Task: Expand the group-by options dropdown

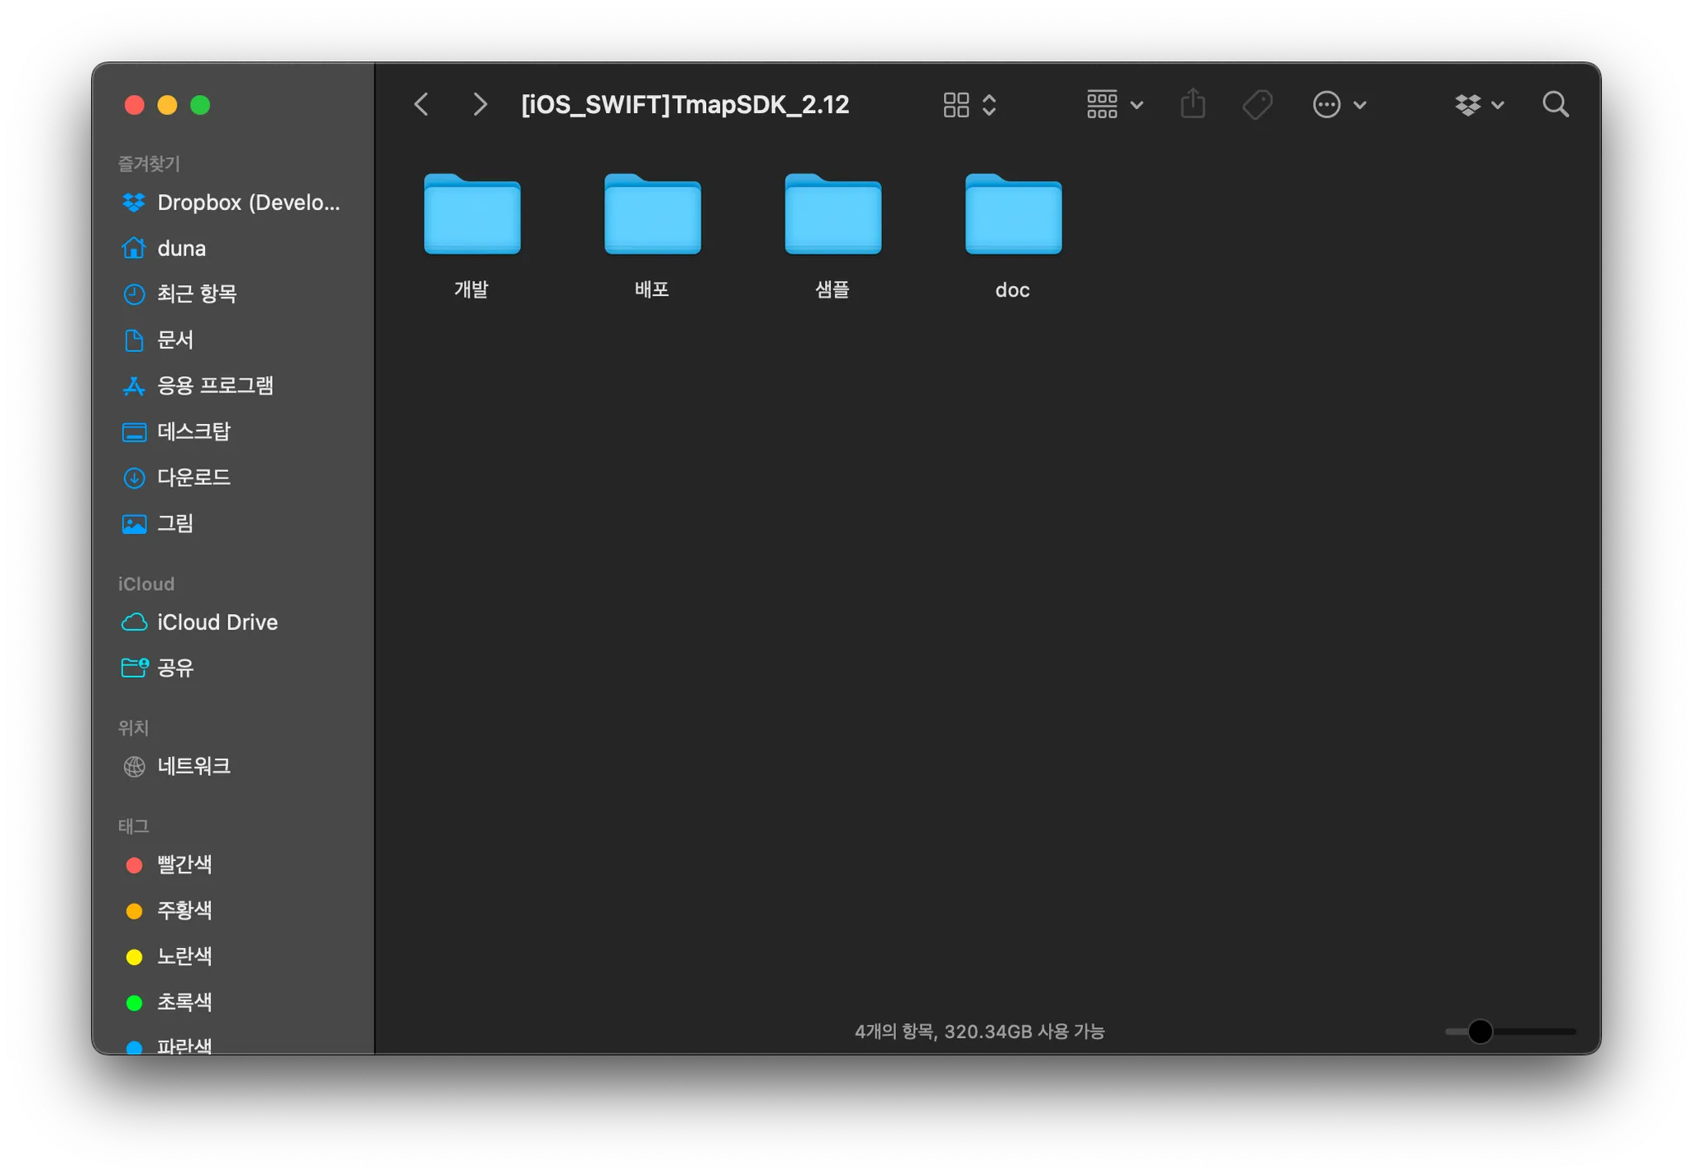Action: pyautogui.click(x=1114, y=105)
